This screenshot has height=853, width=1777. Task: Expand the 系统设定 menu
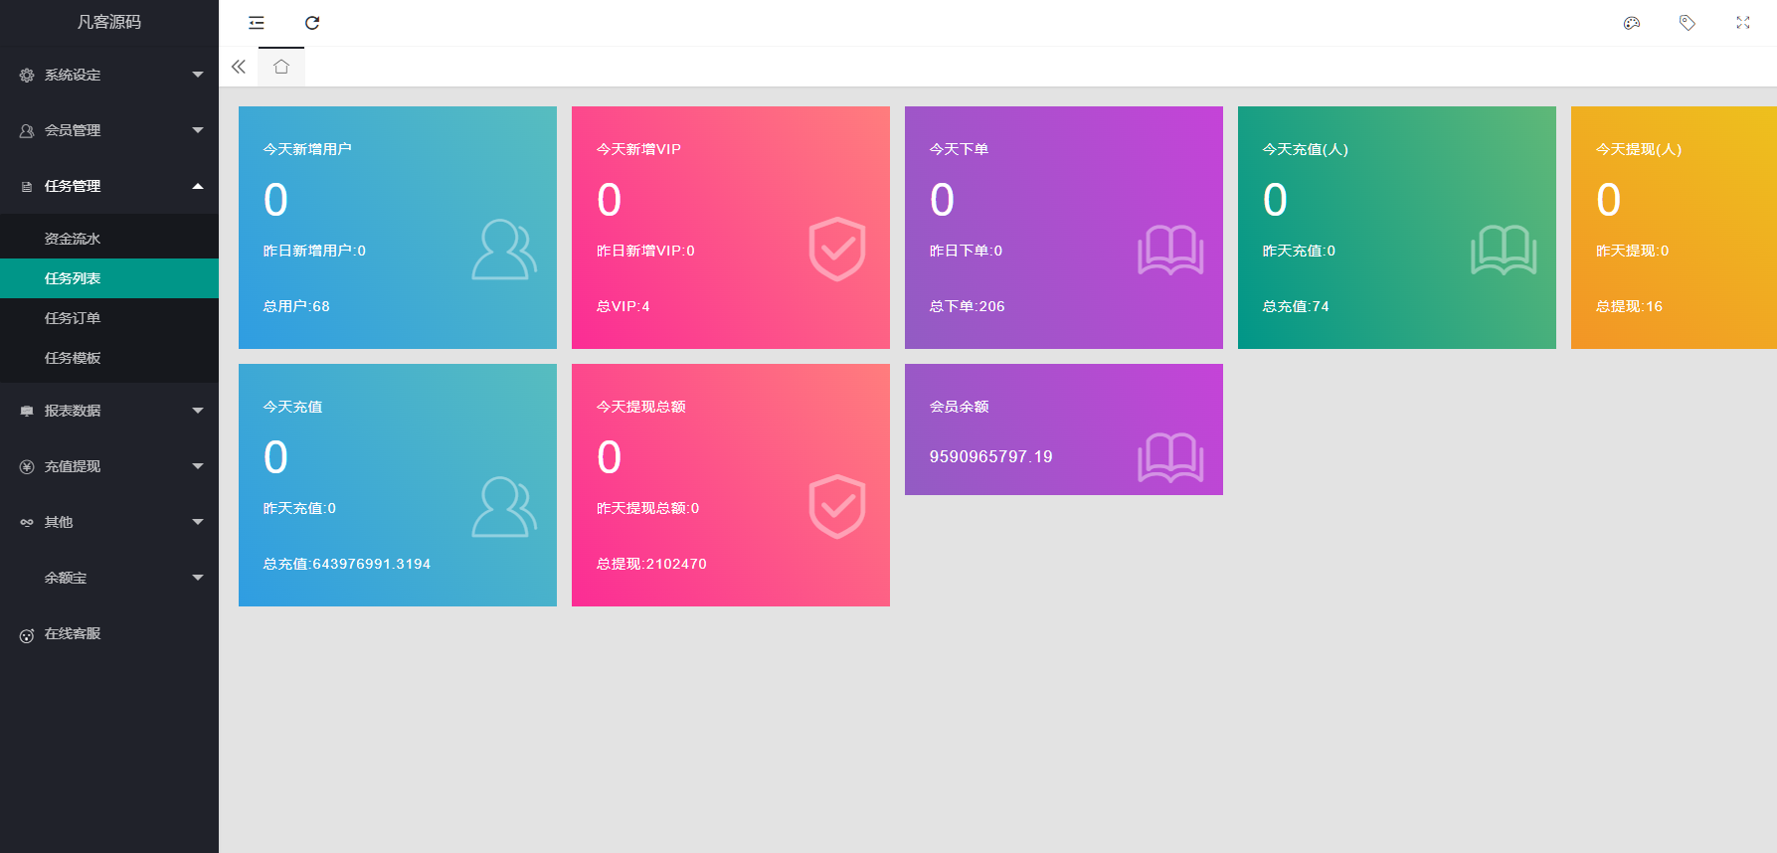[109, 75]
